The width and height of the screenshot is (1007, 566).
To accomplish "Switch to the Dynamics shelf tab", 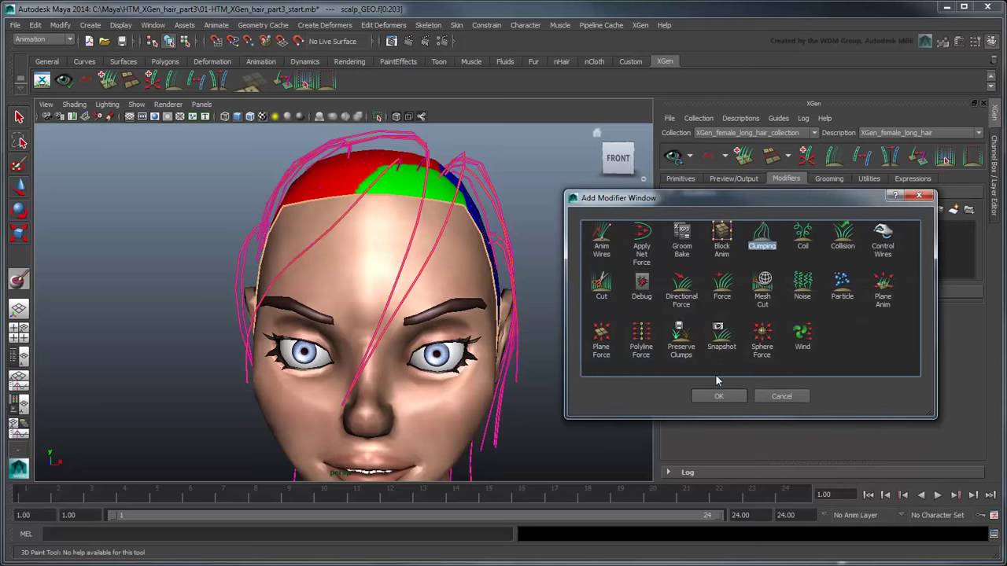I will [x=304, y=61].
